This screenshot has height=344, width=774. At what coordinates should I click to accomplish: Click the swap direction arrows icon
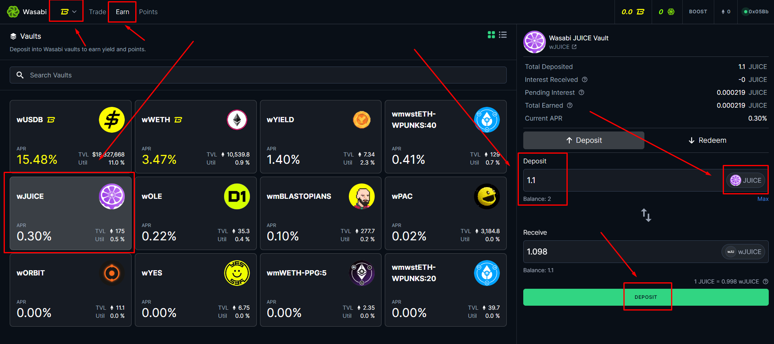coord(646,215)
